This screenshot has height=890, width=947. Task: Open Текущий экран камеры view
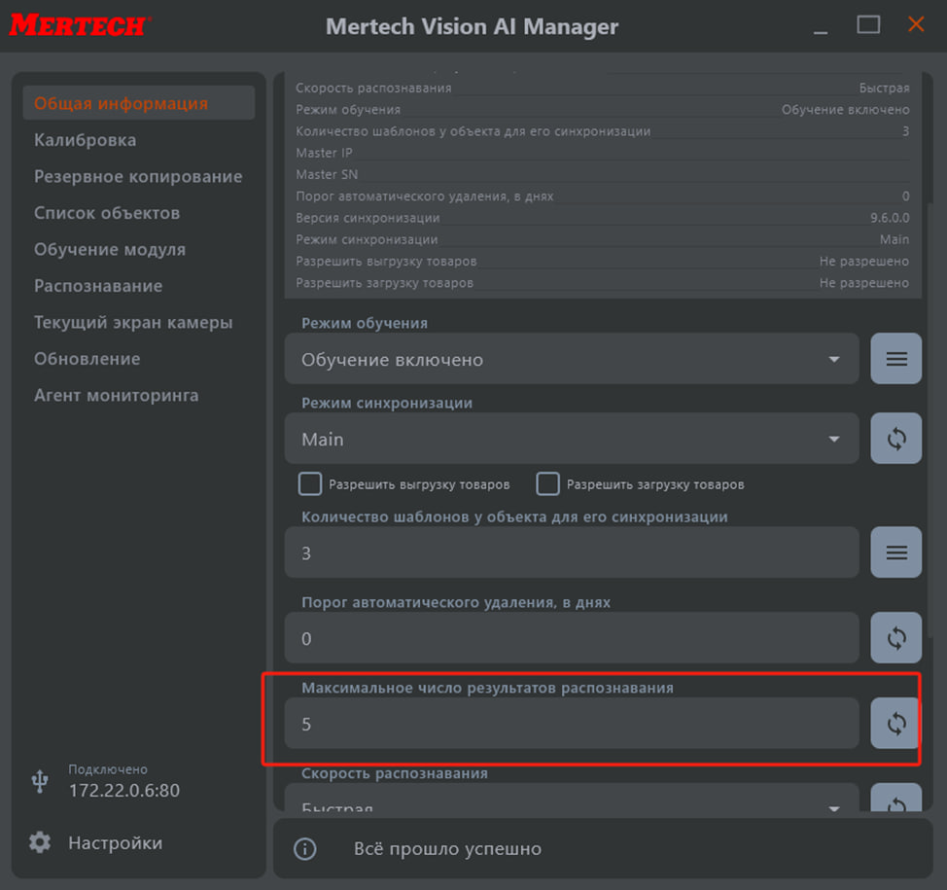click(x=133, y=322)
